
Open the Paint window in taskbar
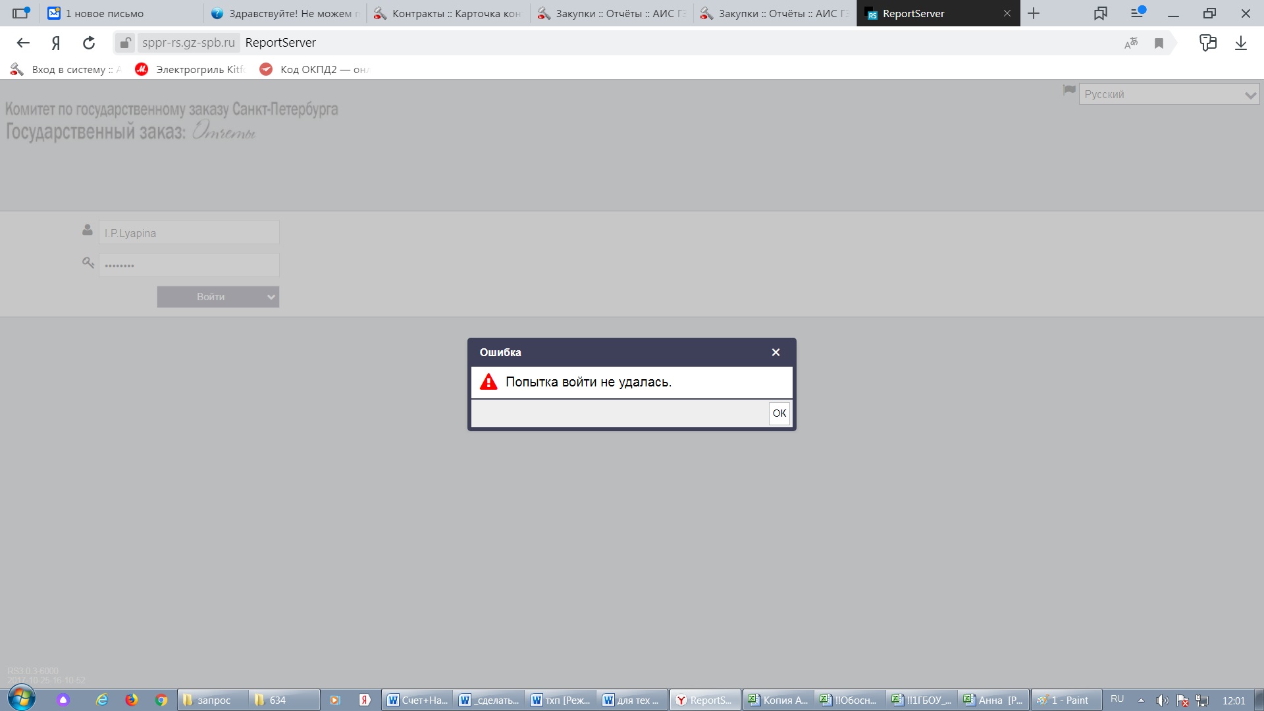click(x=1065, y=700)
